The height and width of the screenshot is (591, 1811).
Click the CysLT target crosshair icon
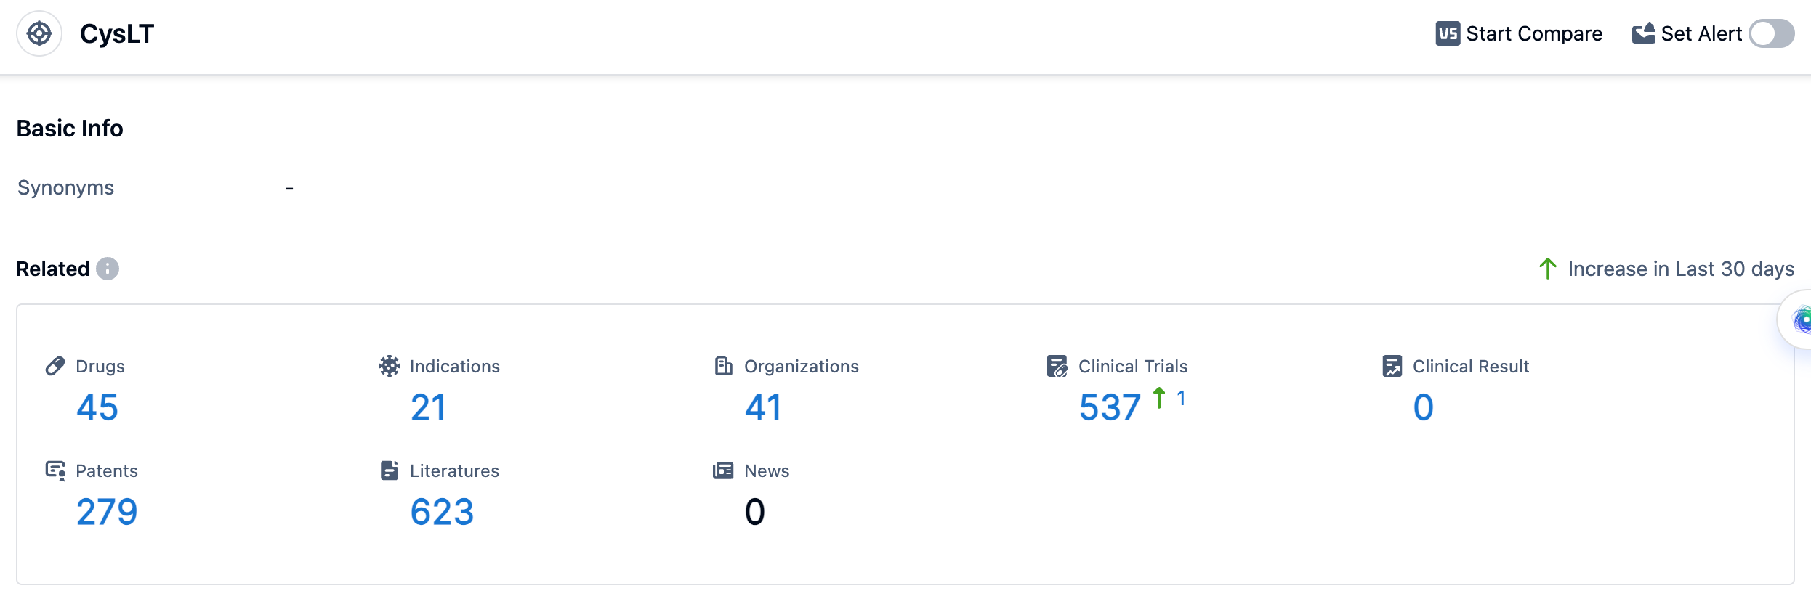pos(39,34)
